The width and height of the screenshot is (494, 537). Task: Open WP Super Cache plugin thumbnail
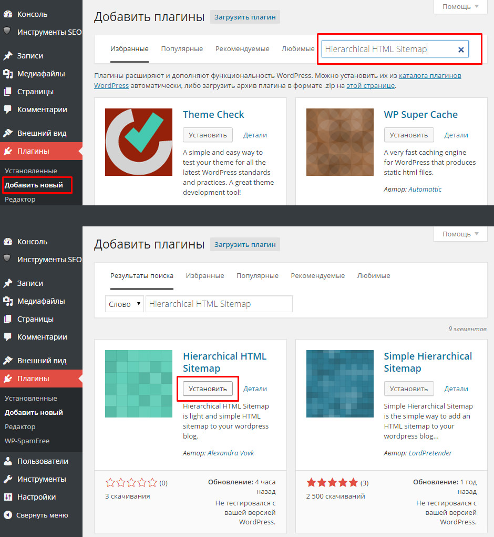(340, 142)
